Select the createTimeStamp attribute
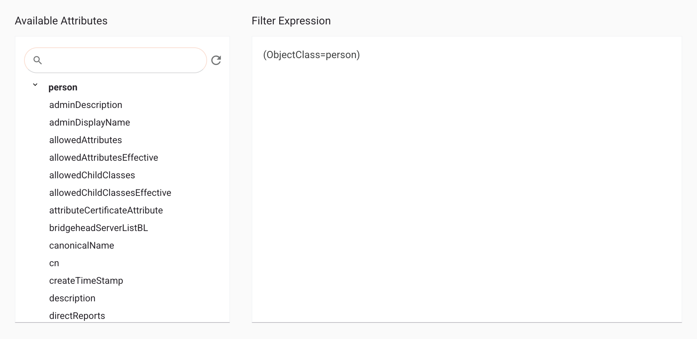 pyautogui.click(x=86, y=281)
